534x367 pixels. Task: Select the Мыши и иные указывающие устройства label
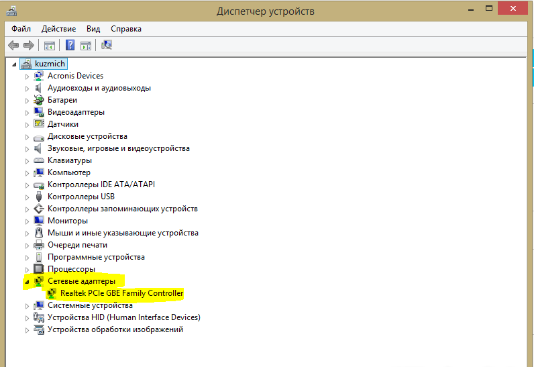[123, 233]
